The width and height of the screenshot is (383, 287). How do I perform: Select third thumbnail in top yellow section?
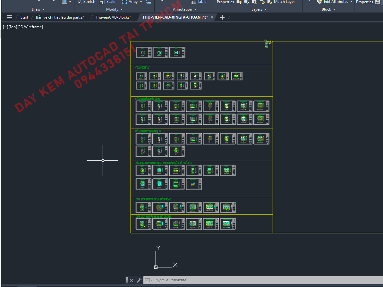[x=177, y=53]
